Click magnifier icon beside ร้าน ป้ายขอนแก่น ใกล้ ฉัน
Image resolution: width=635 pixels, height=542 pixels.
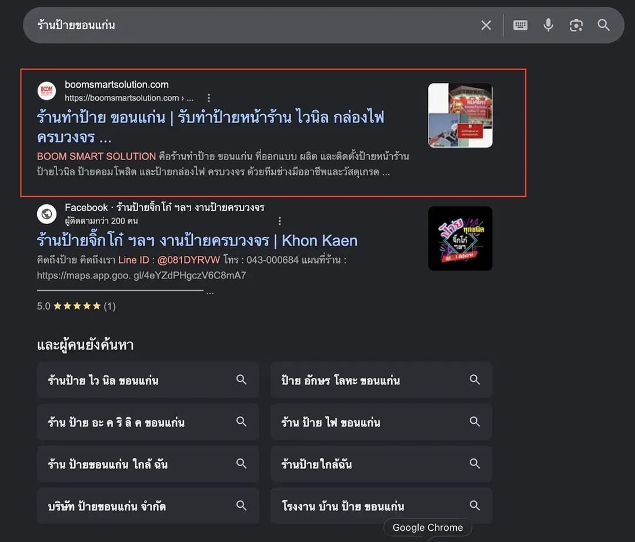pyautogui.click(x=242, y=463)
